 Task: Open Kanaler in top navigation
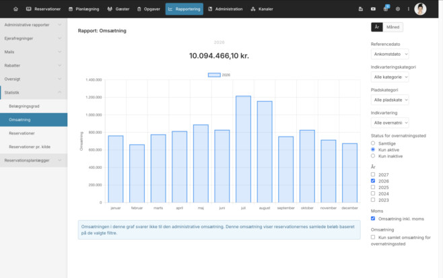pyautogui.click(x=262, y=9)
